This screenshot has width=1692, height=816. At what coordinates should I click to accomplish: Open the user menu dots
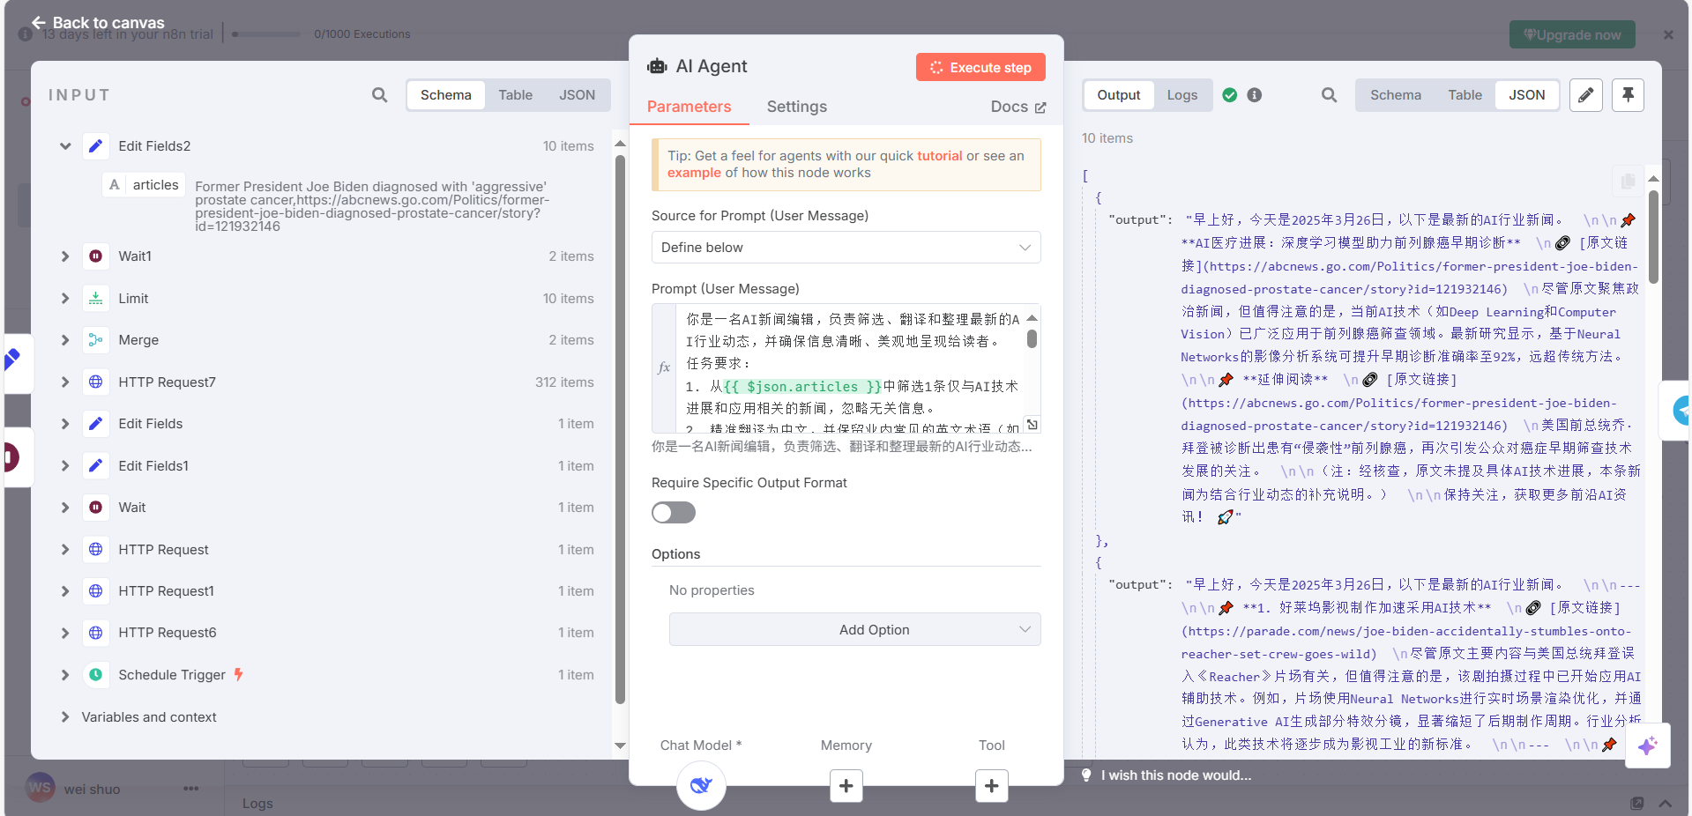(191, 789)
